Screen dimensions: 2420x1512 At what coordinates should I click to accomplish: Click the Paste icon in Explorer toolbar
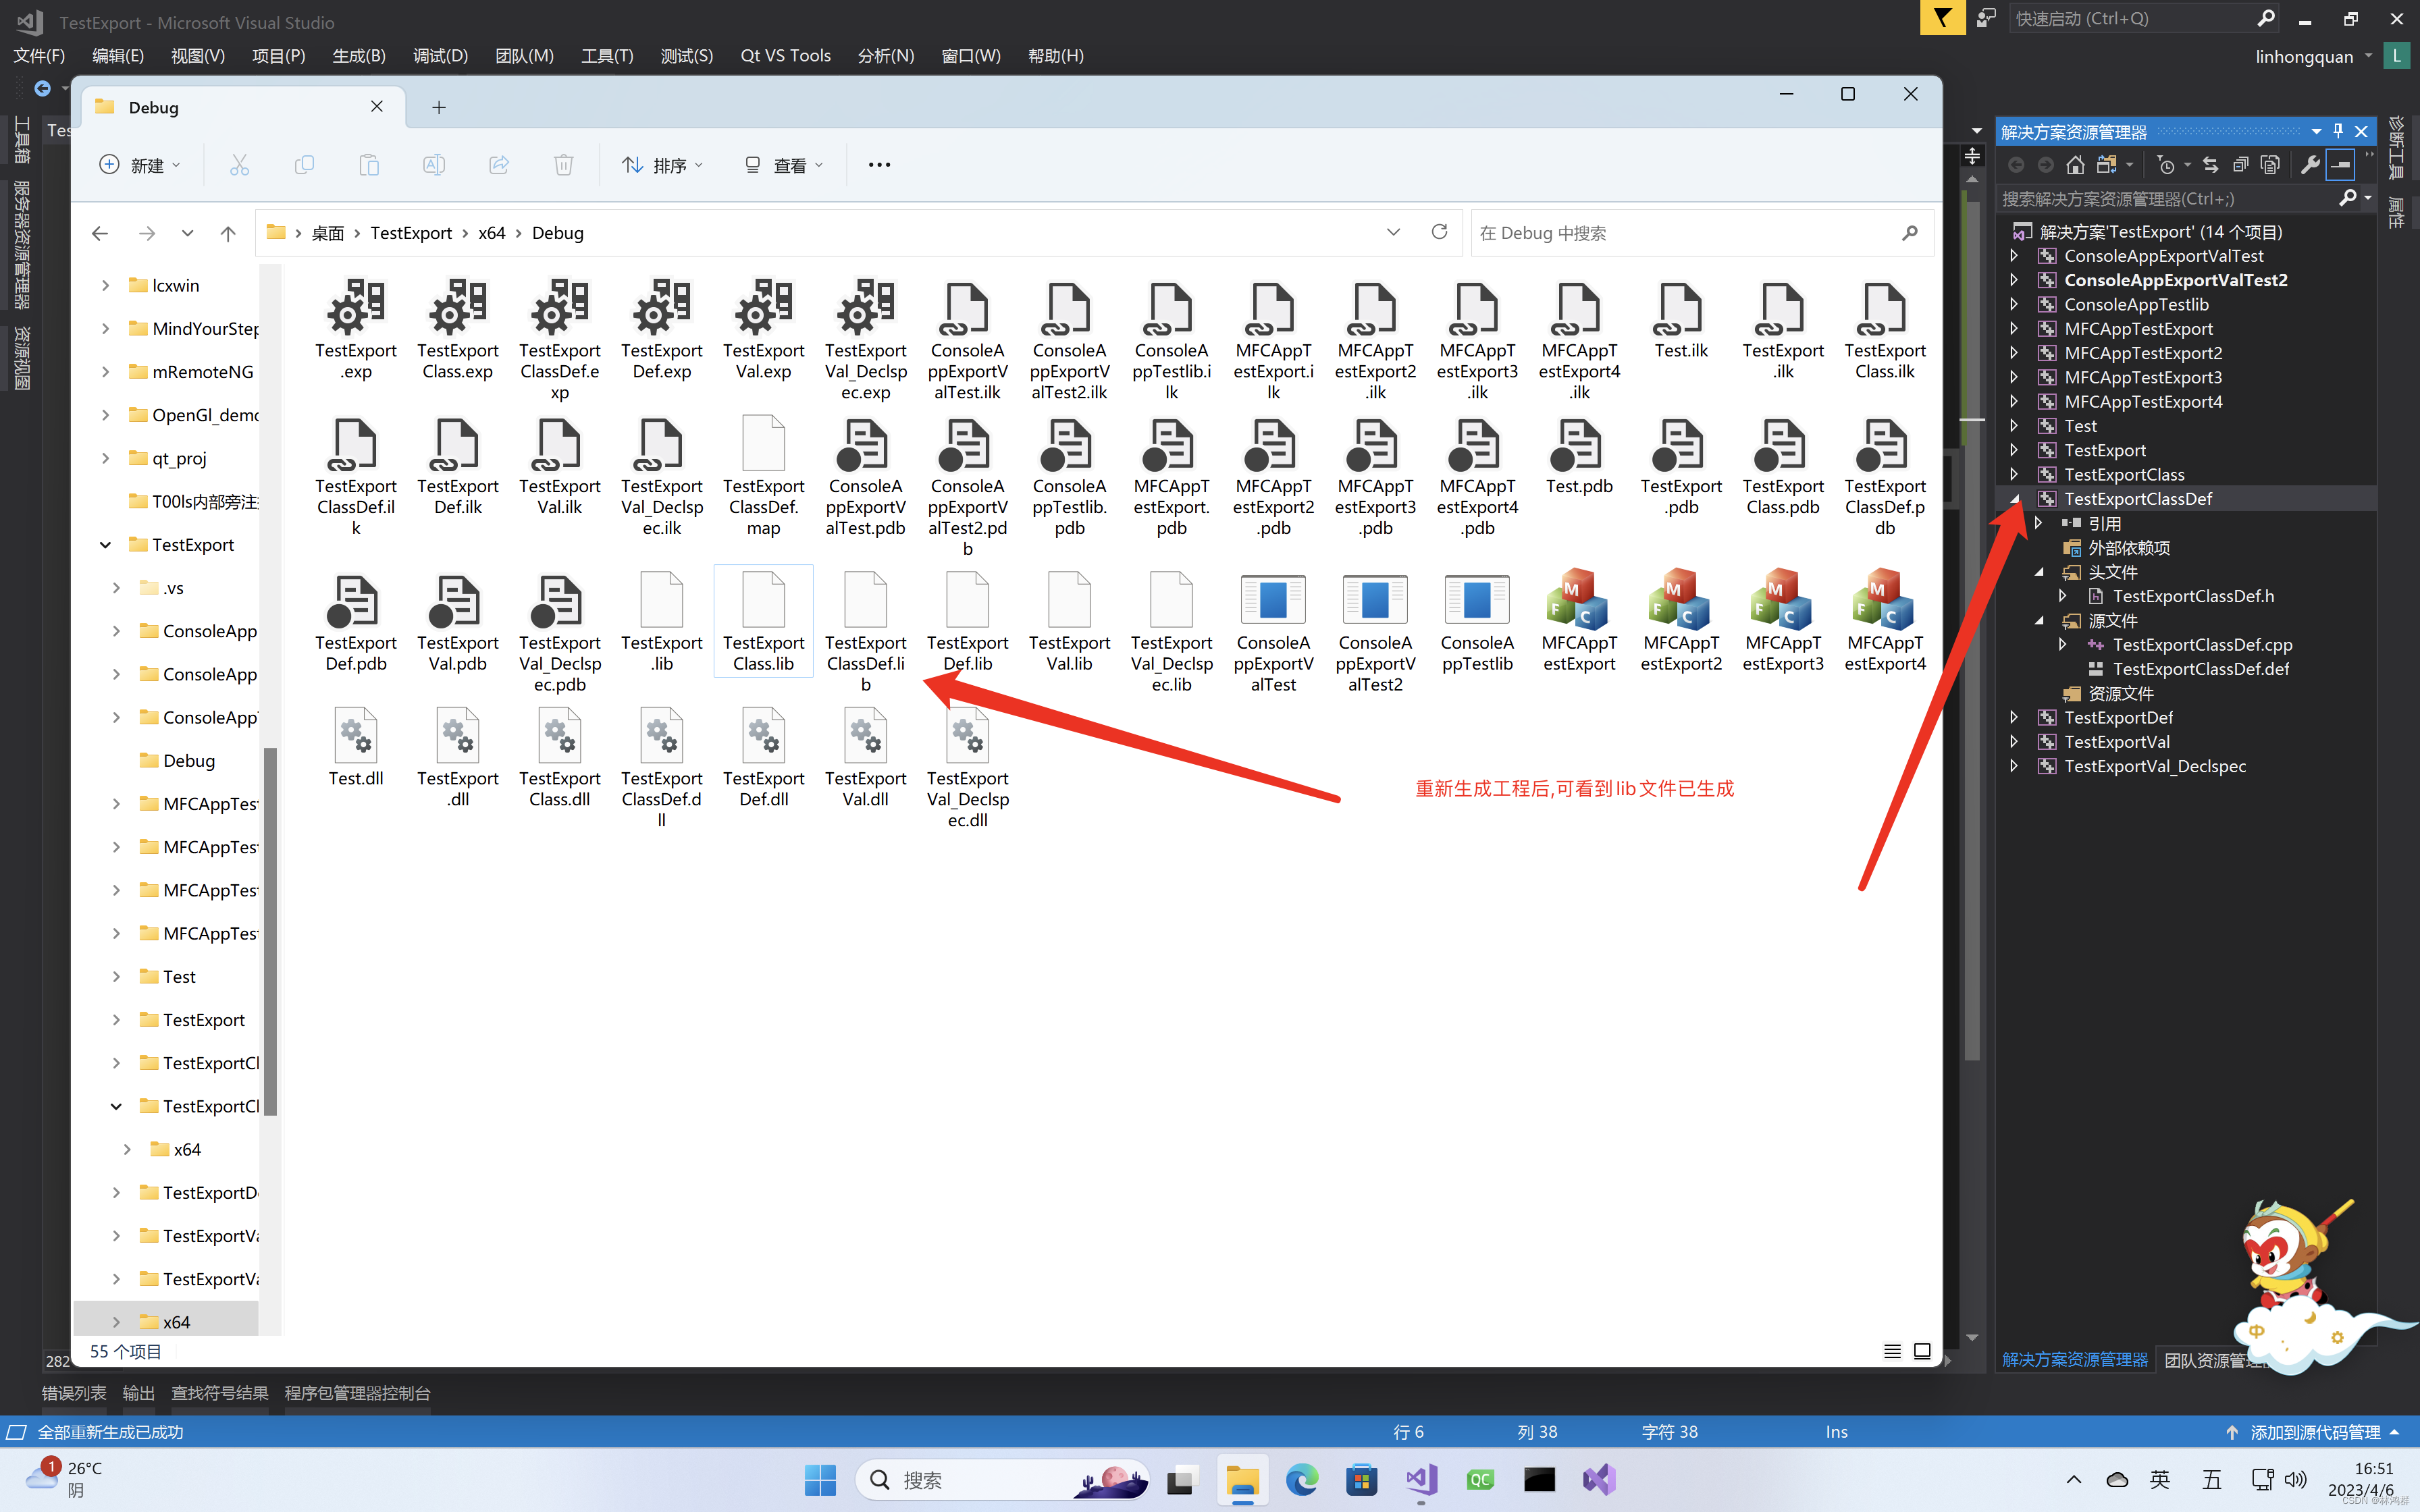click(x=369, y=165)
